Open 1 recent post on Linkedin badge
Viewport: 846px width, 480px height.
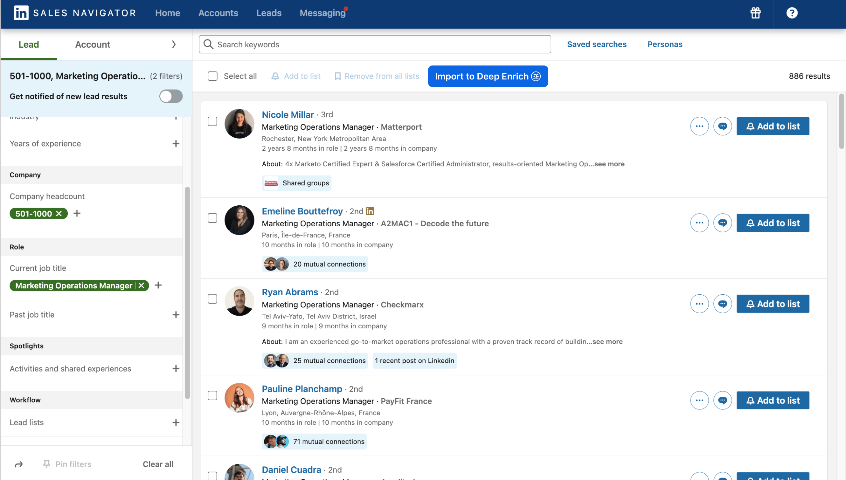click(x=414, y=361)
